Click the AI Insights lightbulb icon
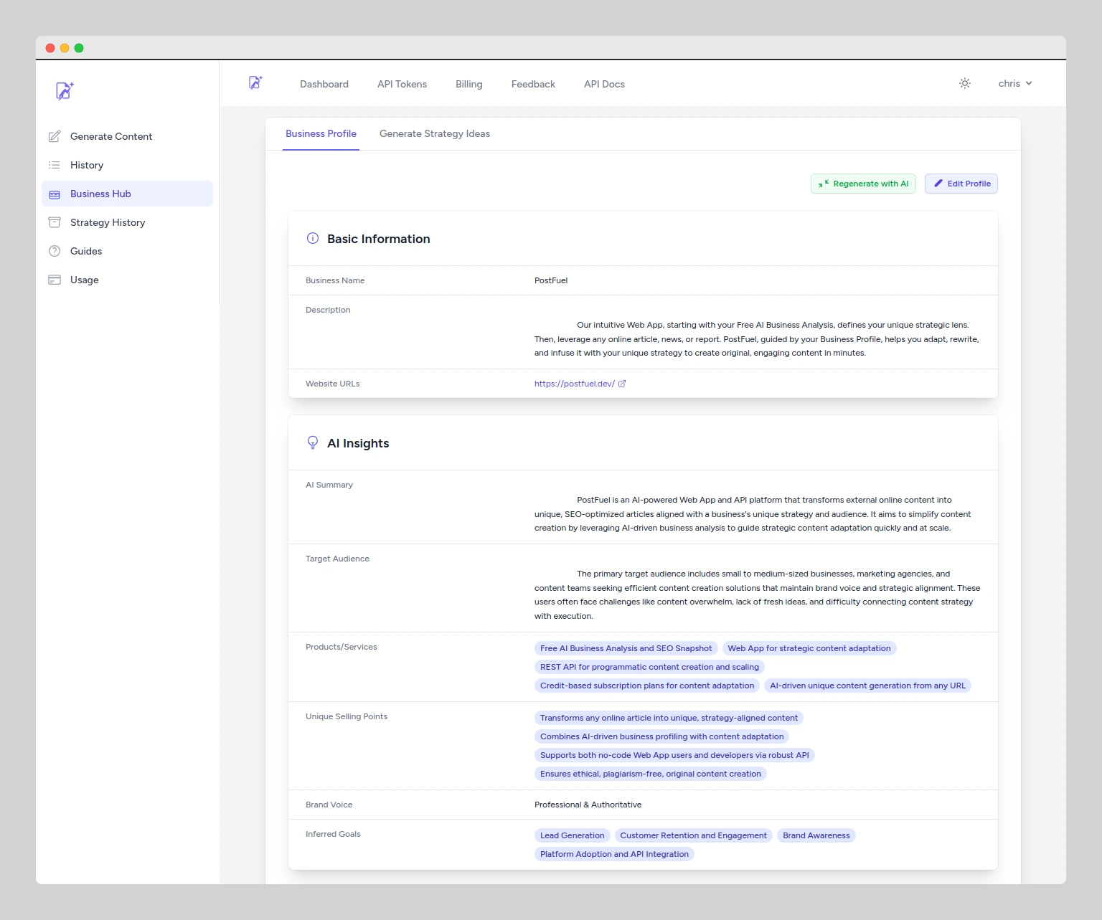This screenshot has width=1102, height=920. point(313,442)
